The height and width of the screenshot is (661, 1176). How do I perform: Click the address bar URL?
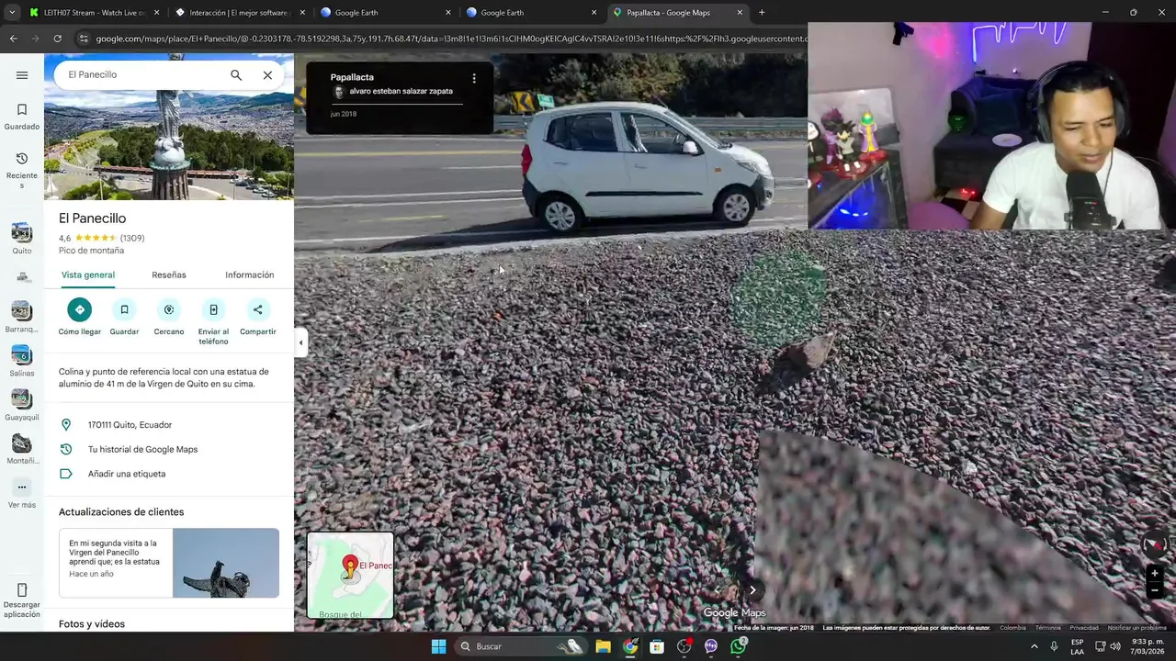(450, 39)
